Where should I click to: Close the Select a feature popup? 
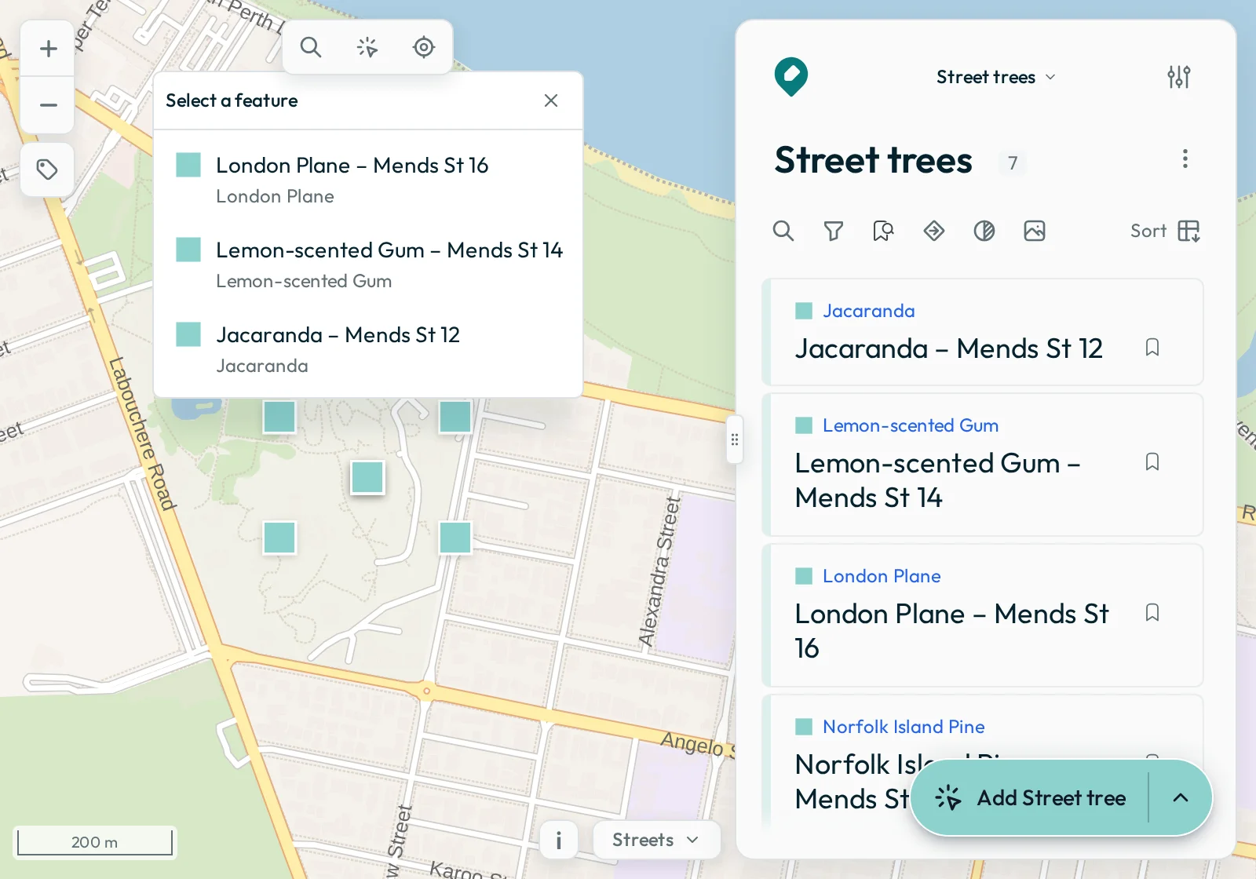tap(551, 100)
